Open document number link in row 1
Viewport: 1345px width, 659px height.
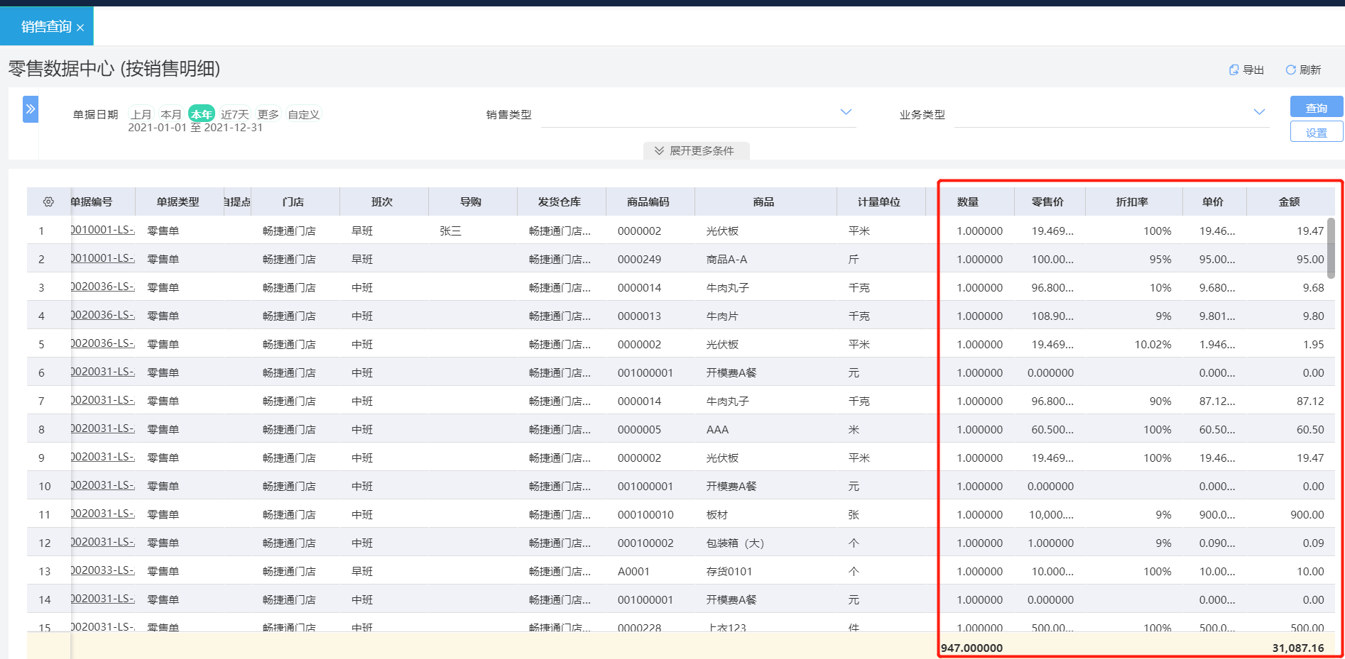point(103,230)
